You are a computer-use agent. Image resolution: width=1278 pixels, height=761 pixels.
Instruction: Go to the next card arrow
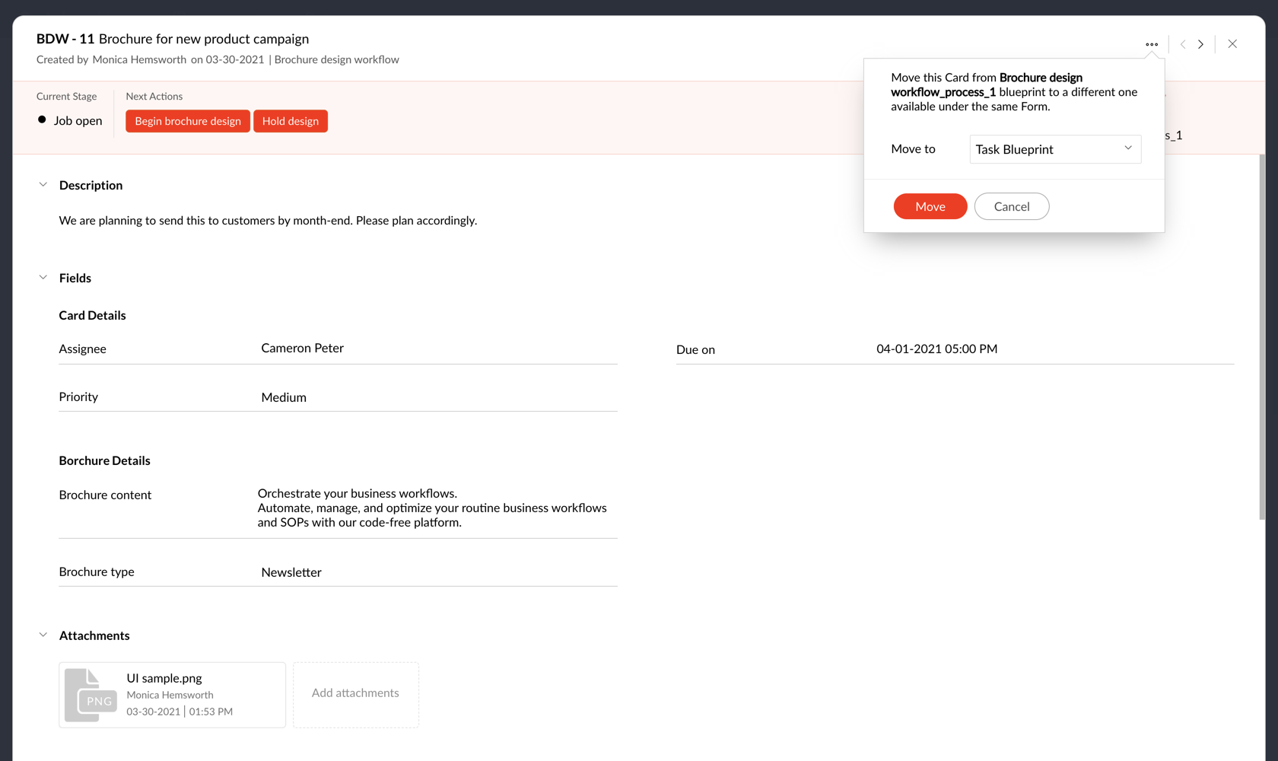pos(1201,44)
